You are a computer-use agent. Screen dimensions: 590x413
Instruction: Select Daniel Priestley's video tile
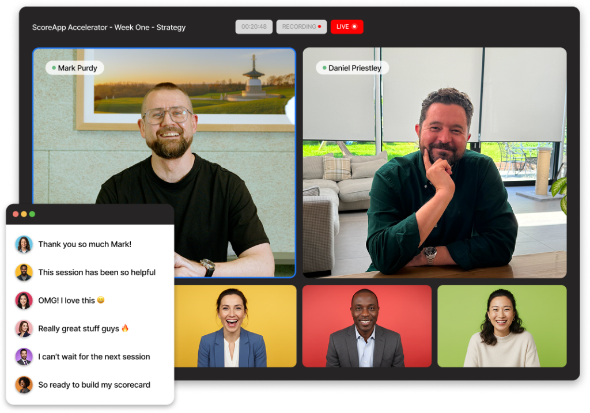tap(434, 164)
